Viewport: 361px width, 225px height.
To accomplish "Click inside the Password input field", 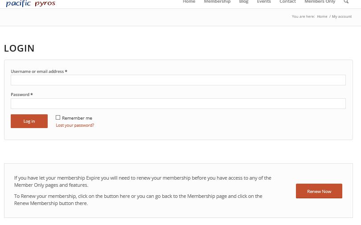I will point(178,104).
